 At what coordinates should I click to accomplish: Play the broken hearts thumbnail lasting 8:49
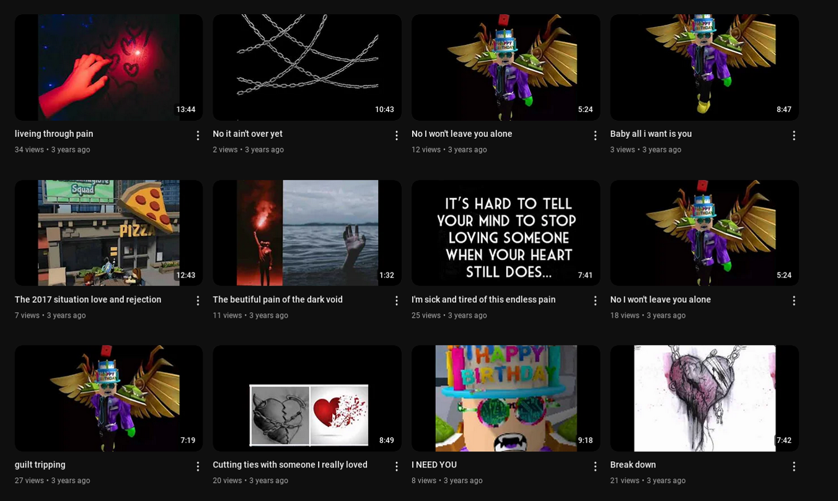pos(307,398)
